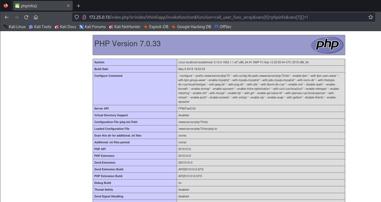Image resolution: width=381 pixels, height=202 pixels.
Task: Open the Kali Forums bookmark
Action: click(x=92, y=27)
